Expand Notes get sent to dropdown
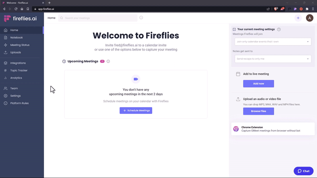The image size is (317, 178). [273, 59]
